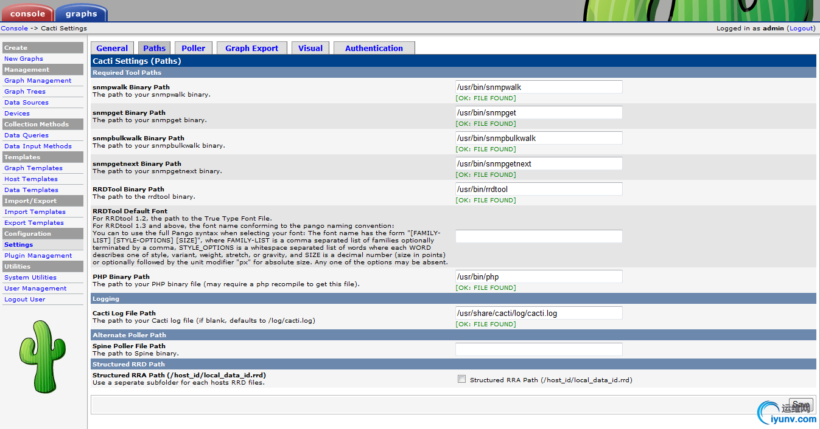The height and width of the screenshot is (429, 820).
Task: Open Host Templates in the sidebar
Action: (x=31, y=179)
